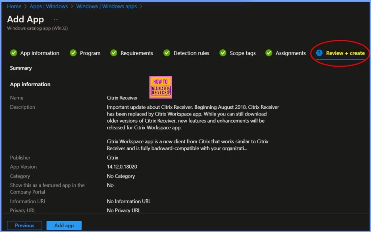Click the Add app button
Screen dimensions: 371x232
click(64, 225)
